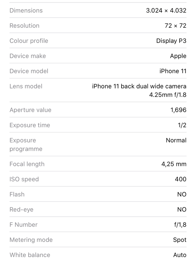Select the White balance Auto value
The width and height of the screenshot is (196, 262).
tap(180, 255)
